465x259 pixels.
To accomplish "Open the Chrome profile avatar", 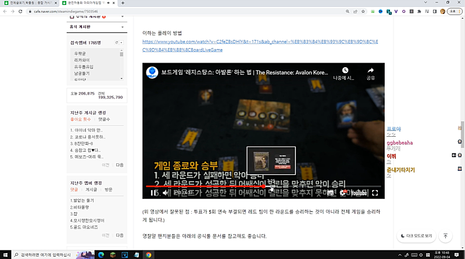I will tap(442, 11).
